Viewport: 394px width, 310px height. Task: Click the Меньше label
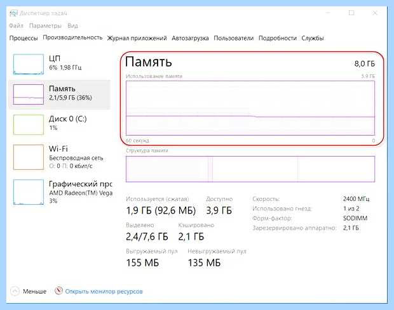point(35,292)
